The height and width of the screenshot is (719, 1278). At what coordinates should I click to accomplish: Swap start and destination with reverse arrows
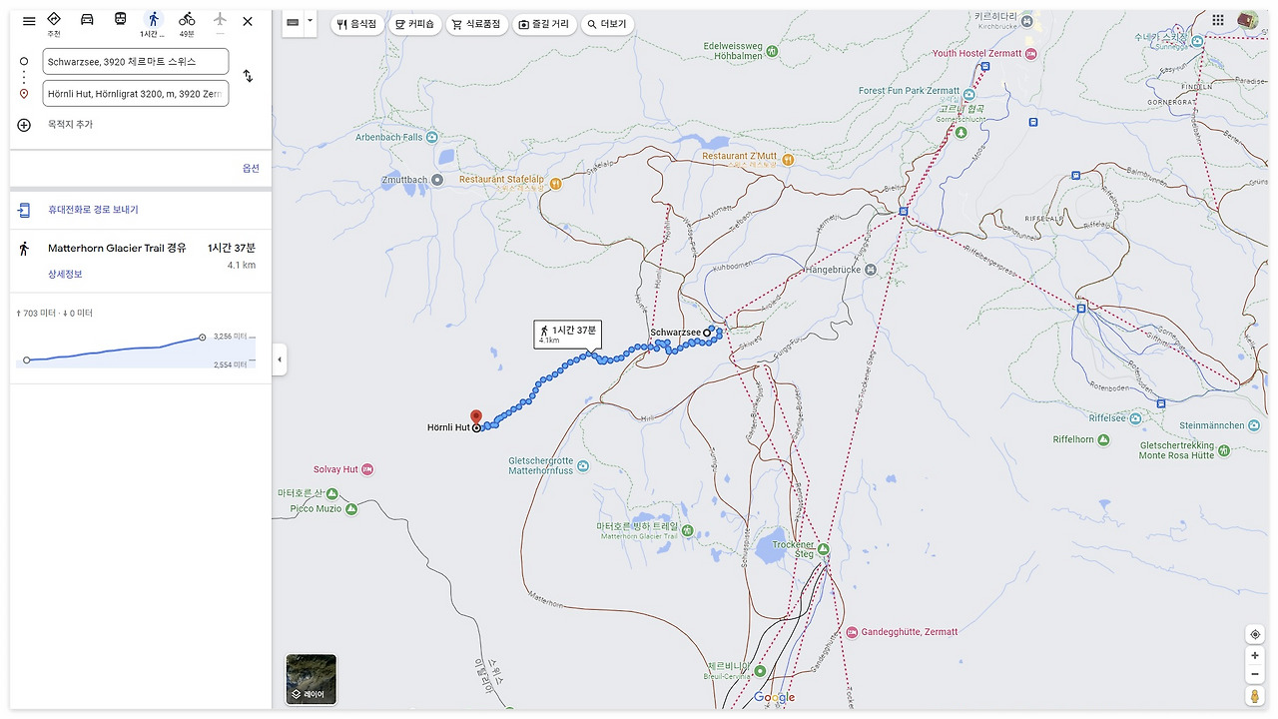coord(248,76)
